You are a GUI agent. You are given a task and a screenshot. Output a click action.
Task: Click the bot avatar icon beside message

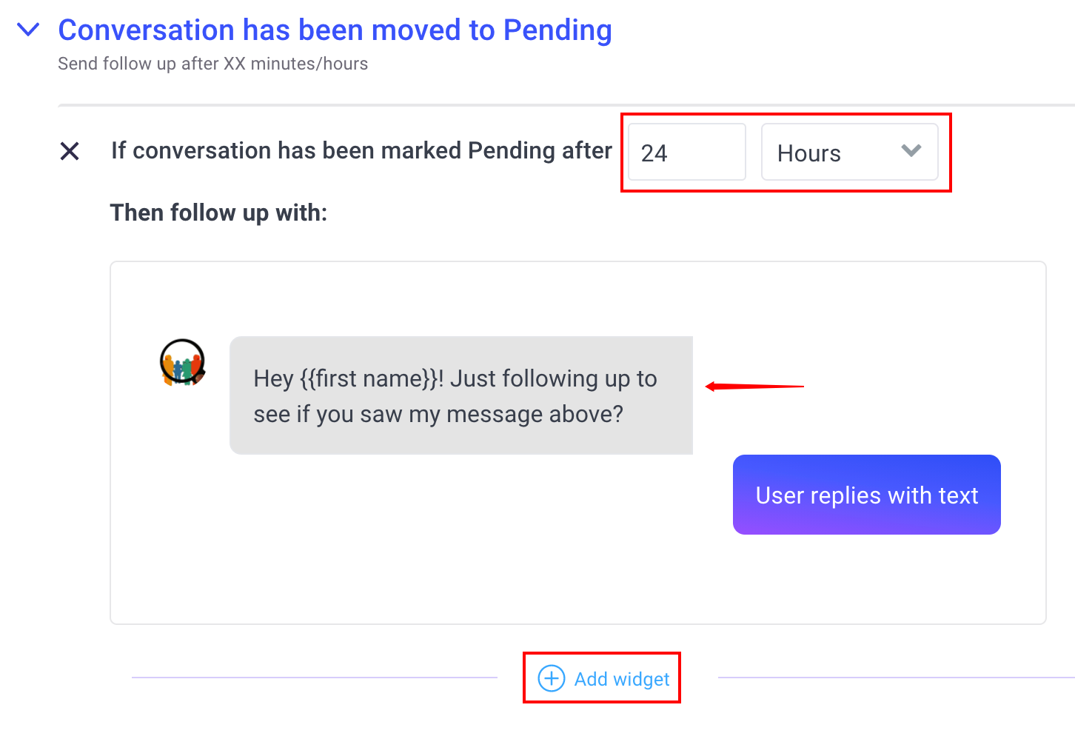(x=182, y=363)
